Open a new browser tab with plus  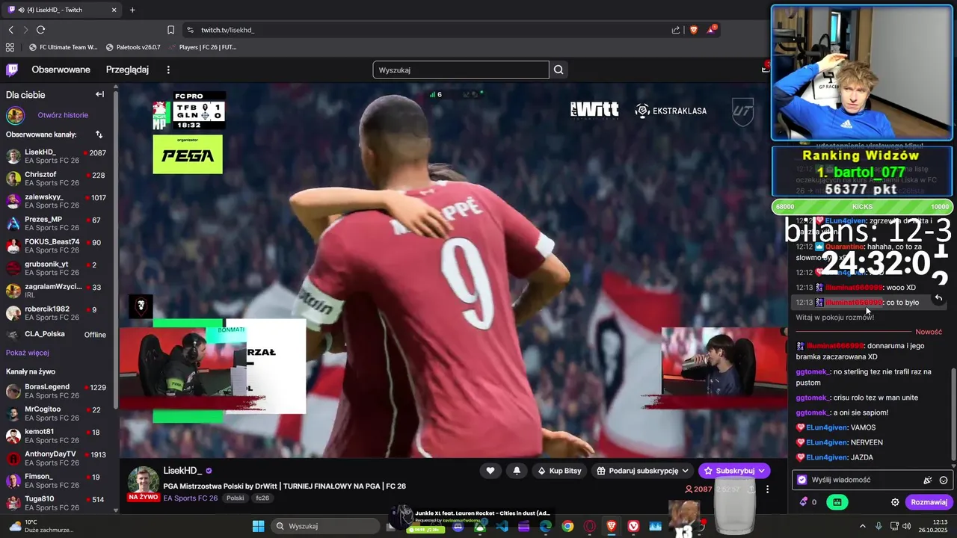click(132, 10)
